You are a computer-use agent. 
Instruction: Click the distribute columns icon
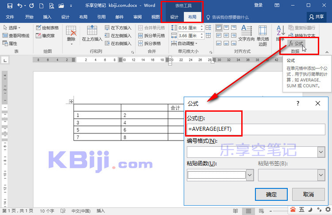pos(208,35)
